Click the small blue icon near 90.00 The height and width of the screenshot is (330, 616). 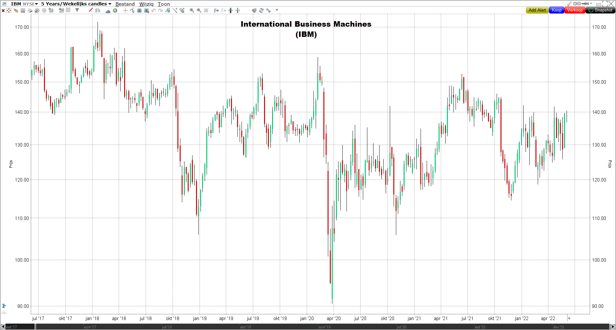pos(4,306)
